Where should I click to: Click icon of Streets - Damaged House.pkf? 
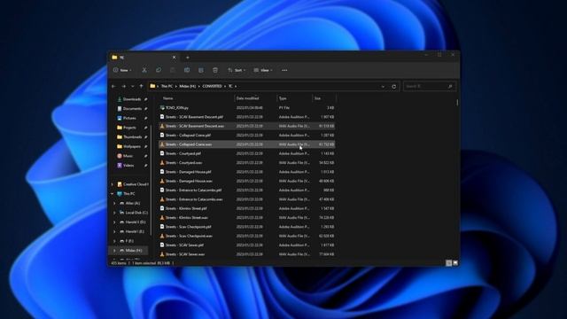click(162, 172)
